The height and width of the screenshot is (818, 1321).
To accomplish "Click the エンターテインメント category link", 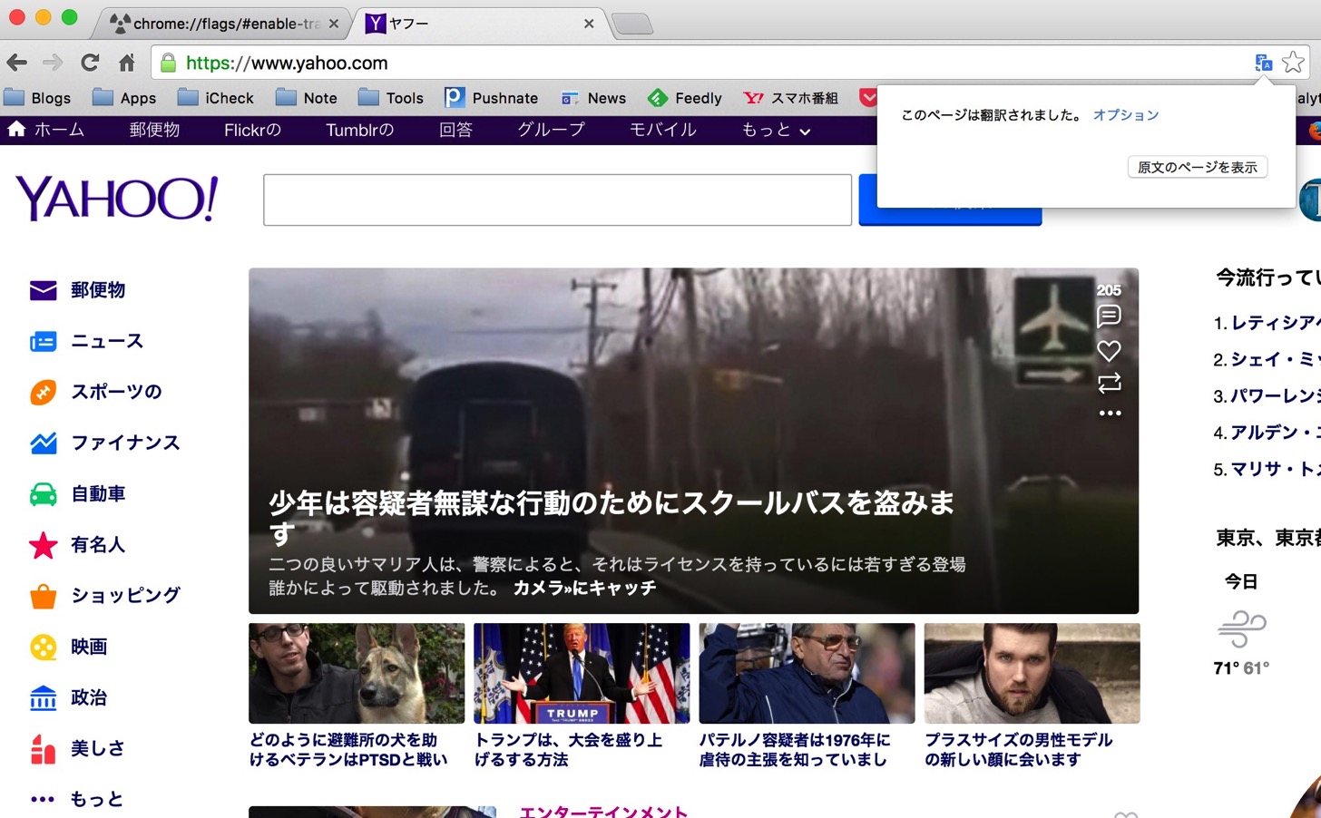I will pos(604,812).
